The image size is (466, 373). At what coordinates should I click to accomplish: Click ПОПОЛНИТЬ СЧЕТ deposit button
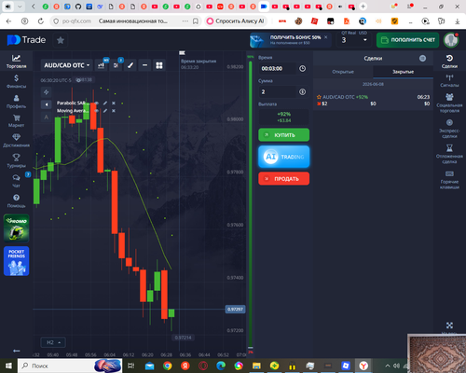click(x=407, y=40)
